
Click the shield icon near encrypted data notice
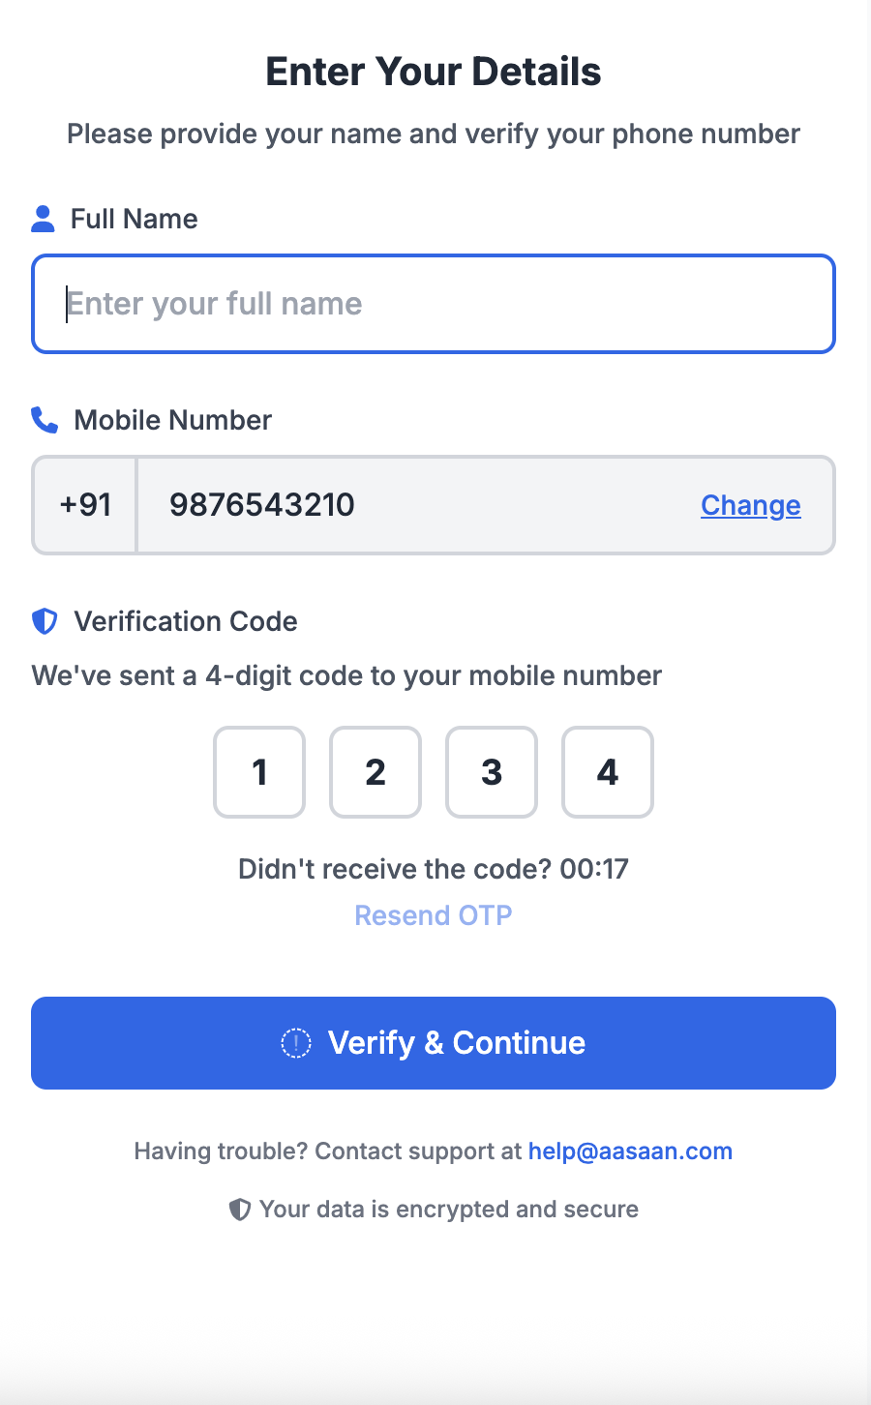pos(239,1210)
